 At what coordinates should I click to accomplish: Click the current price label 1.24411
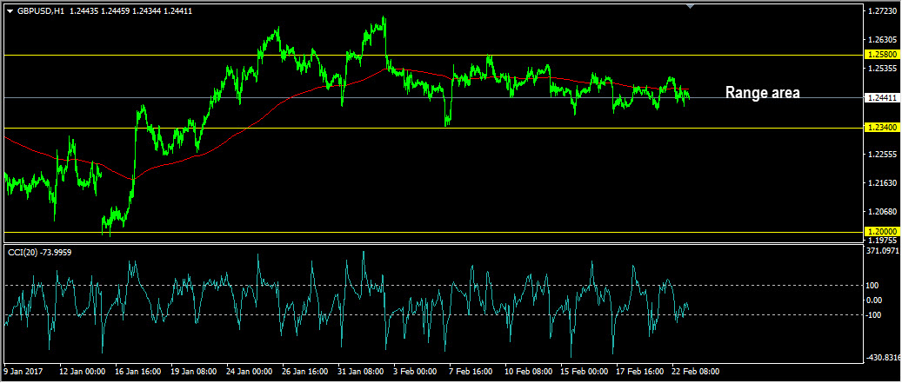881,97
